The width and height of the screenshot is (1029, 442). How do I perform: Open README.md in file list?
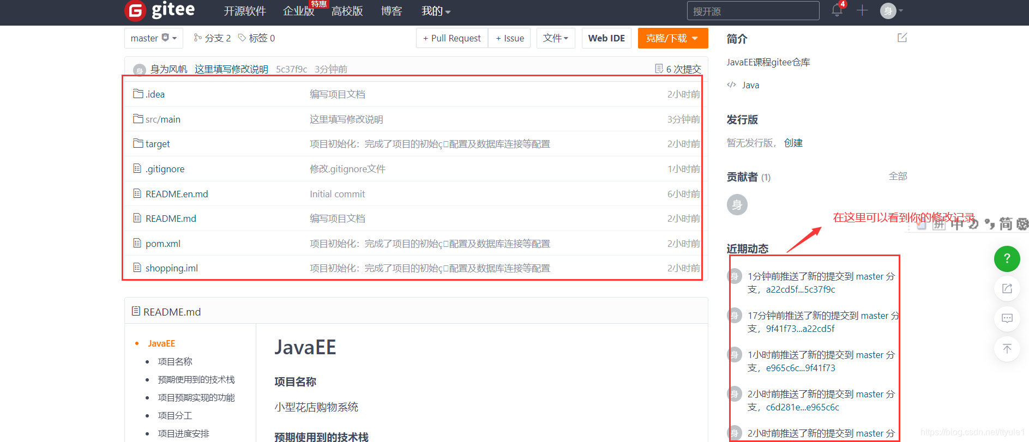[171, 219]
